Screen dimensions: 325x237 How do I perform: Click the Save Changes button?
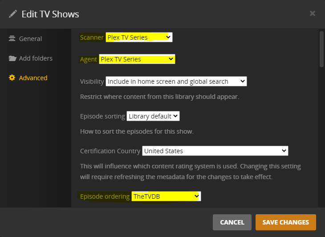click(286, 222)
